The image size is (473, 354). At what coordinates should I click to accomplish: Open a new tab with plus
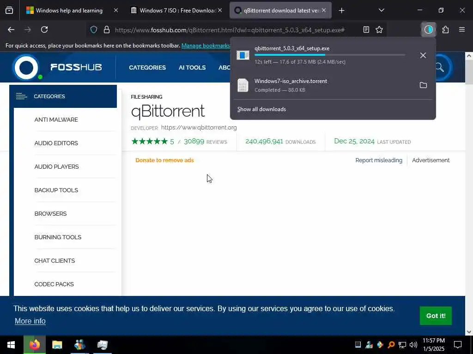click(x=341, y=11)
